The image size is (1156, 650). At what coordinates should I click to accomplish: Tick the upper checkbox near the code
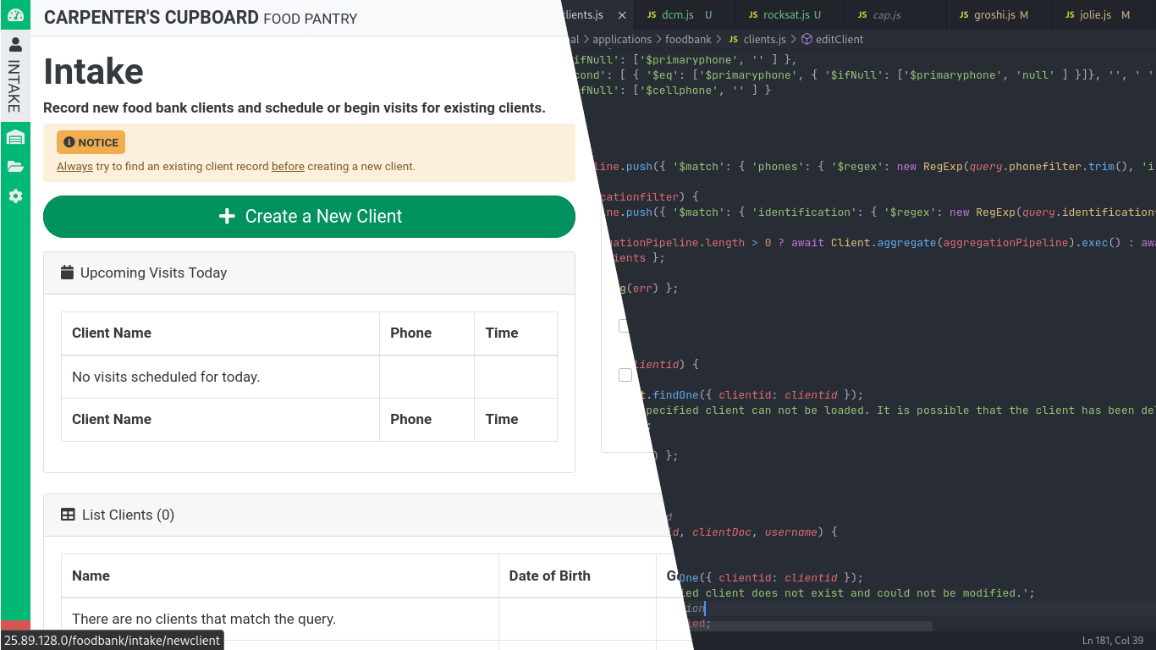pyautogui.click(x=625, y=326)
